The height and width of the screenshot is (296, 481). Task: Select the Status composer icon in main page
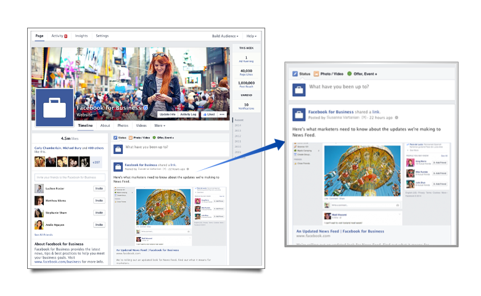115,138
